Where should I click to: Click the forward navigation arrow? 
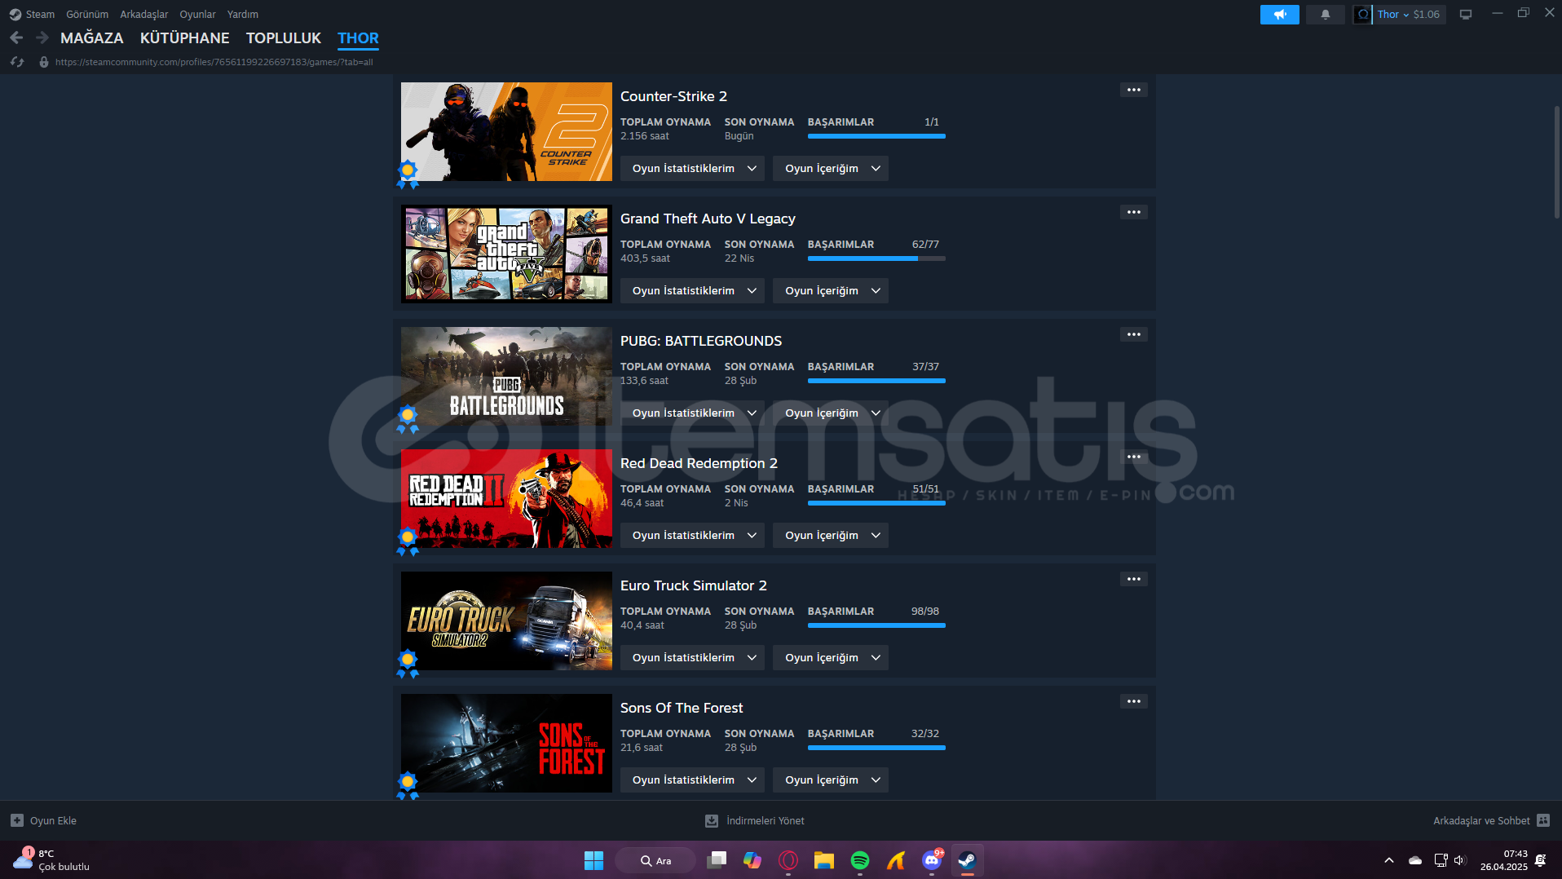tap(42, 38)
